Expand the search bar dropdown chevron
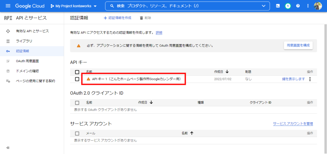327x154 pixels. (x=263, y=6)
